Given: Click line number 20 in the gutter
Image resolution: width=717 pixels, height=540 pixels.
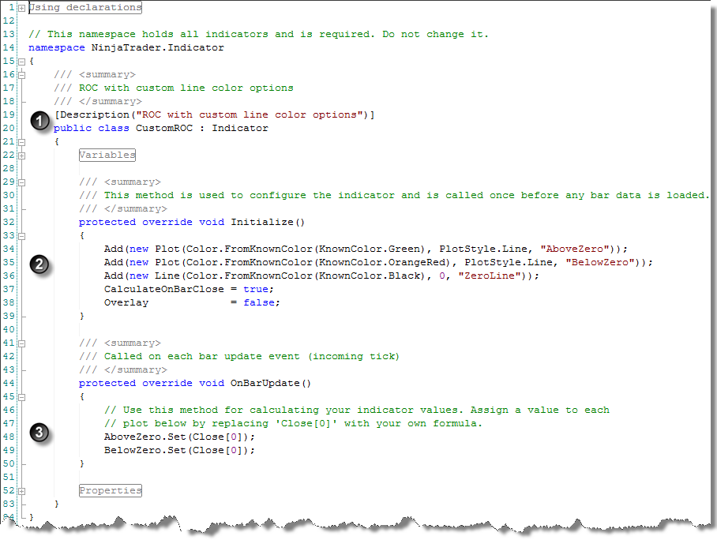Looking at the screenshot, I should pos(9,128).
